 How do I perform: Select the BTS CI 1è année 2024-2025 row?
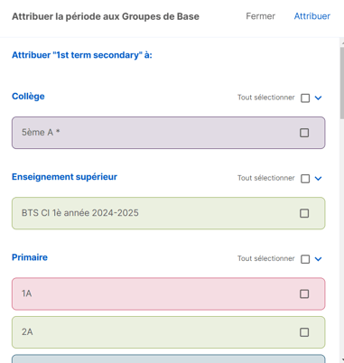pos(169,213)
